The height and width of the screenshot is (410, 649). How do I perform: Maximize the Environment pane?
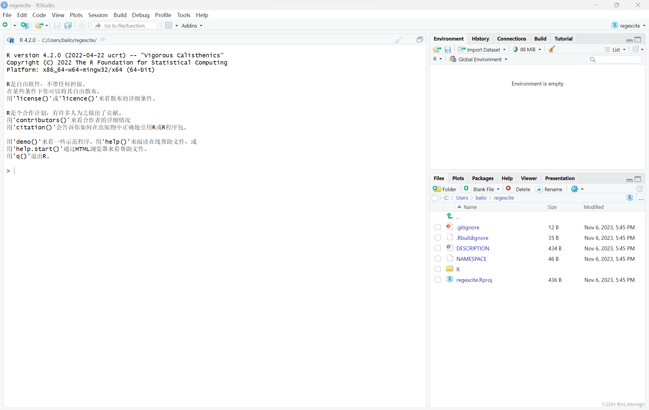point(638,40)
